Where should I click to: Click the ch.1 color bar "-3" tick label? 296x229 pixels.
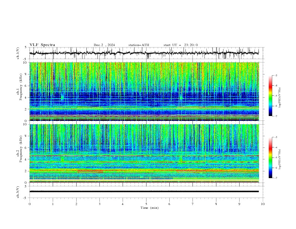(x=275, y=75)
